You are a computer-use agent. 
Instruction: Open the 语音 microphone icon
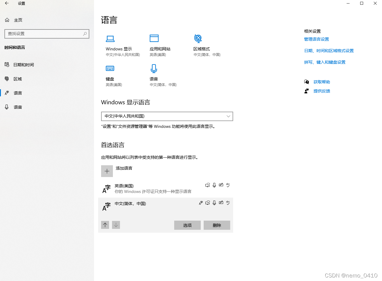[154, 68]
